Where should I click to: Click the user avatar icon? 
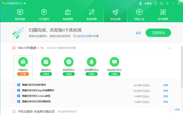coord(140,3)
